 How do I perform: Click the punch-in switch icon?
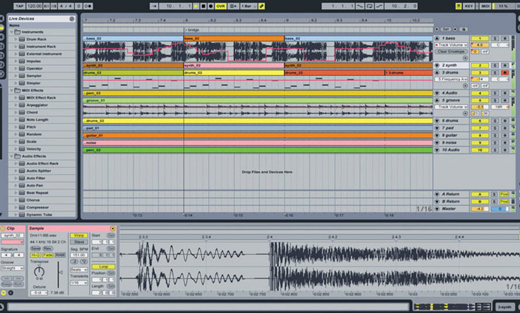click(x=360, y=6)
